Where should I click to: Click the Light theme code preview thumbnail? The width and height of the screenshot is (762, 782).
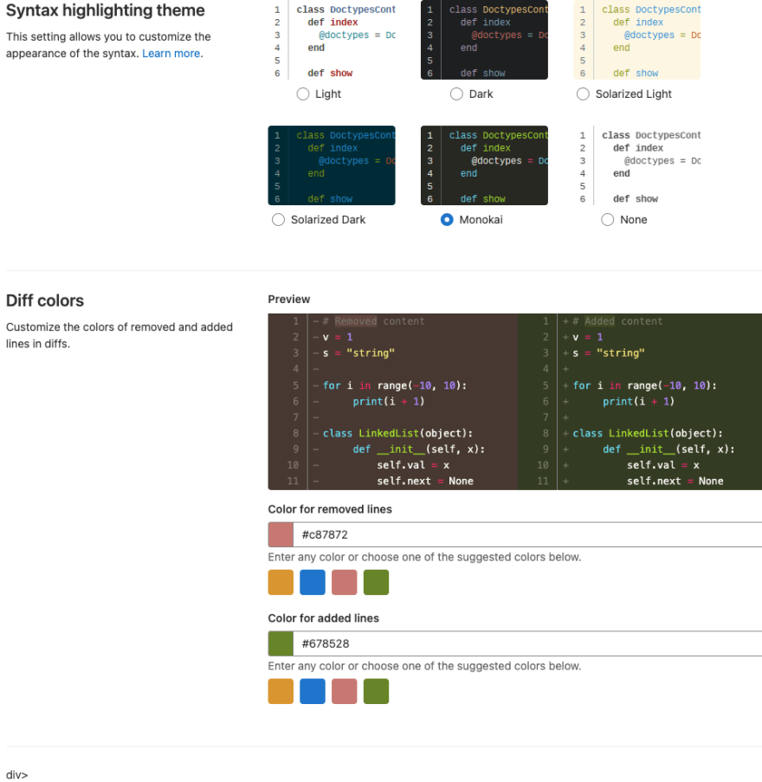332,40
